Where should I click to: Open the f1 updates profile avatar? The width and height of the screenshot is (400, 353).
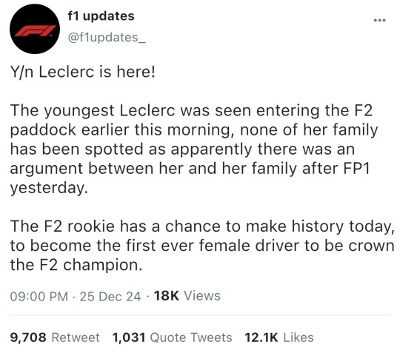[x=35, y=29]
